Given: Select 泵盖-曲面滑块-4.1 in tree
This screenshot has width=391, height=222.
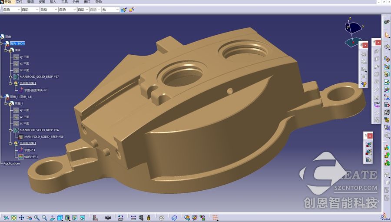Looking at the screenshot, I should 36,90.
